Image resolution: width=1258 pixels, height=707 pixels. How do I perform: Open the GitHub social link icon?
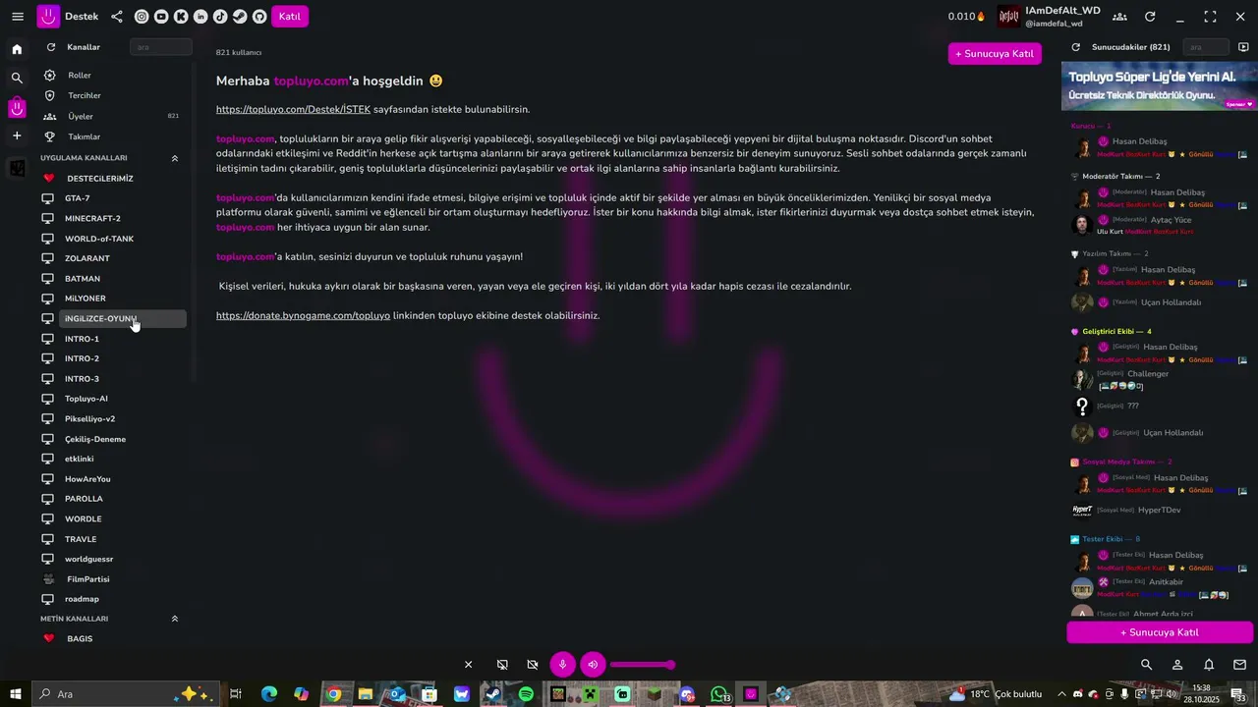pyautogui.click(x=259, y=17)
